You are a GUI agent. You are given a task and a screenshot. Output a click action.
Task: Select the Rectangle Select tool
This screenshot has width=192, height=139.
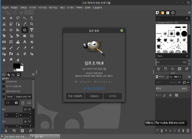4,18
